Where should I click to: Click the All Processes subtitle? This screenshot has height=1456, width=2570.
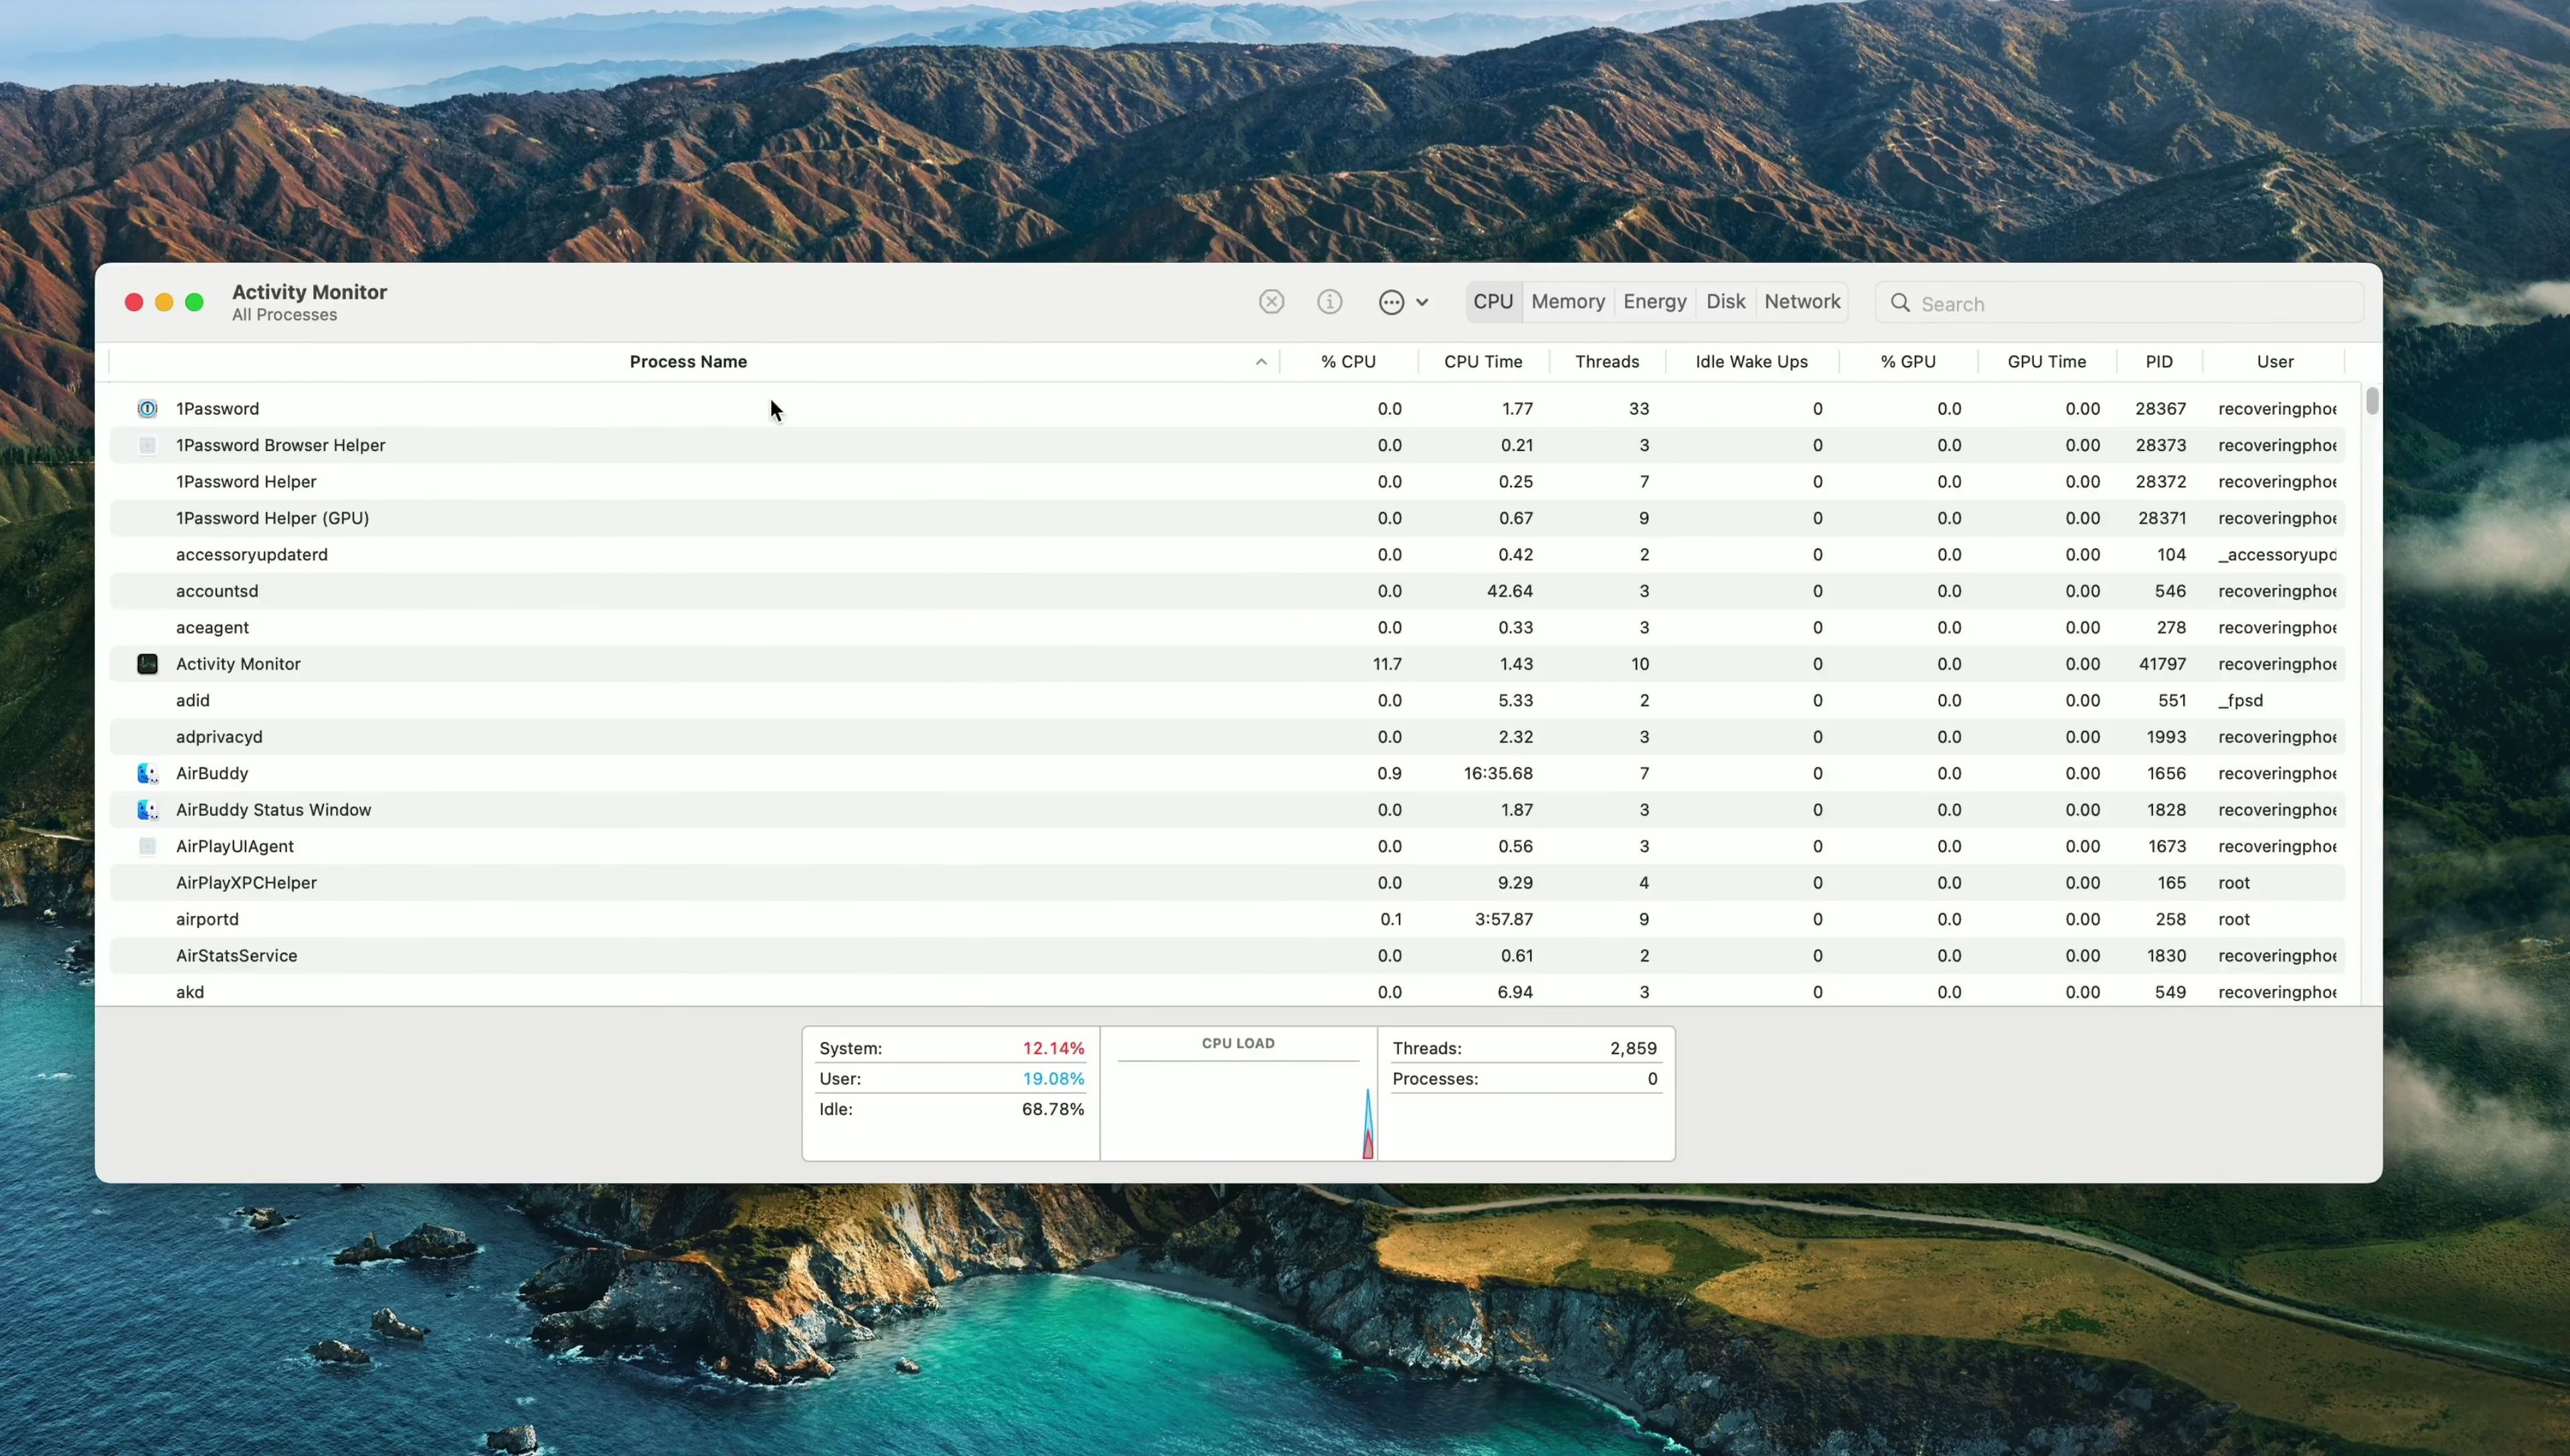point(284,315)
